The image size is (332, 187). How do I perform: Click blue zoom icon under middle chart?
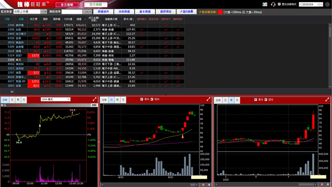(209, 185)
